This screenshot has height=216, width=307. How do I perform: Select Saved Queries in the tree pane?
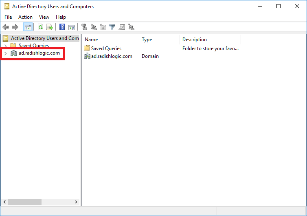pyautogui.click(x=34, y=46)
